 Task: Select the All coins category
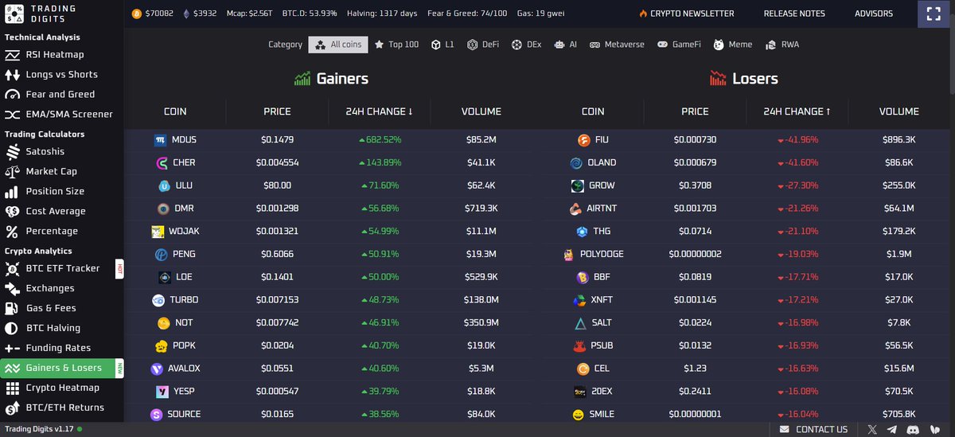338,45
